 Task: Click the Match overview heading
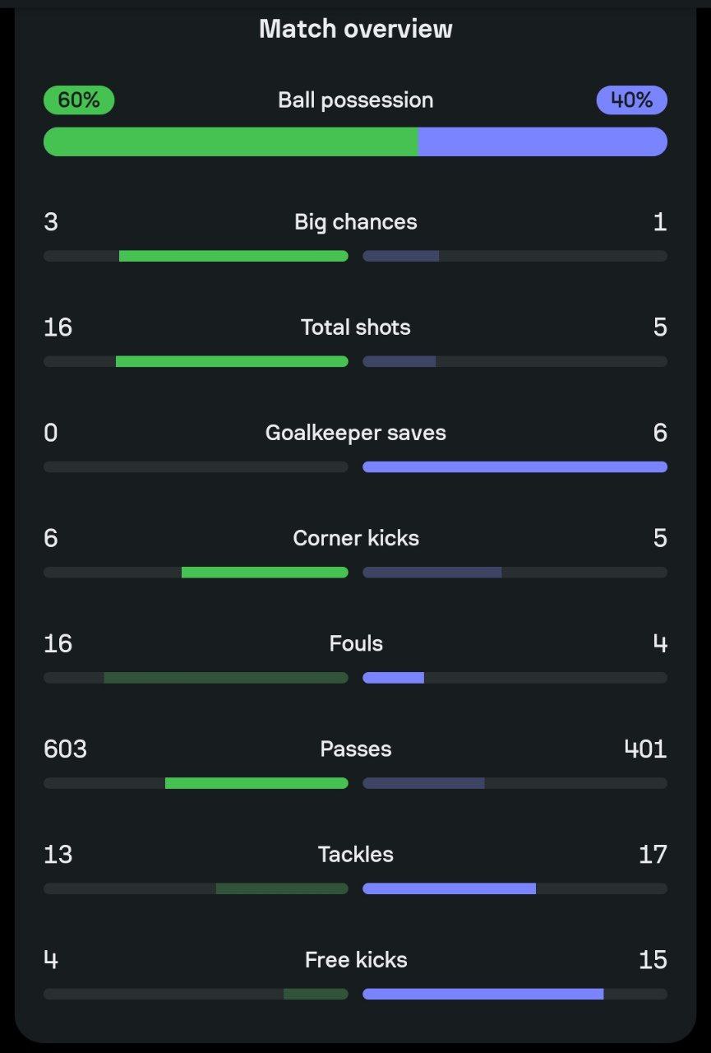(x=356, y=29)
